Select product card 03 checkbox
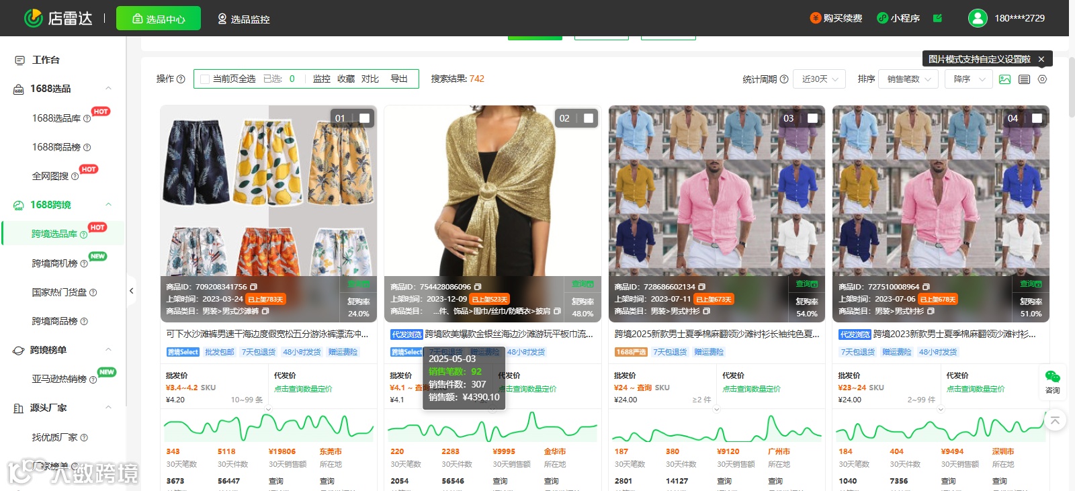 pyautogui.click(x=812, y=118)
